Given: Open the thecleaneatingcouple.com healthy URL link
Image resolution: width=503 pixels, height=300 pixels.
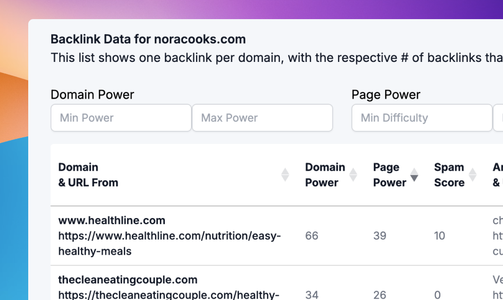Looking at the screenshot, I should 169,295.
